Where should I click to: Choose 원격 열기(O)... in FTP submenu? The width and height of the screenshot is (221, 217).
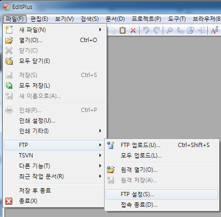(162, 170)
